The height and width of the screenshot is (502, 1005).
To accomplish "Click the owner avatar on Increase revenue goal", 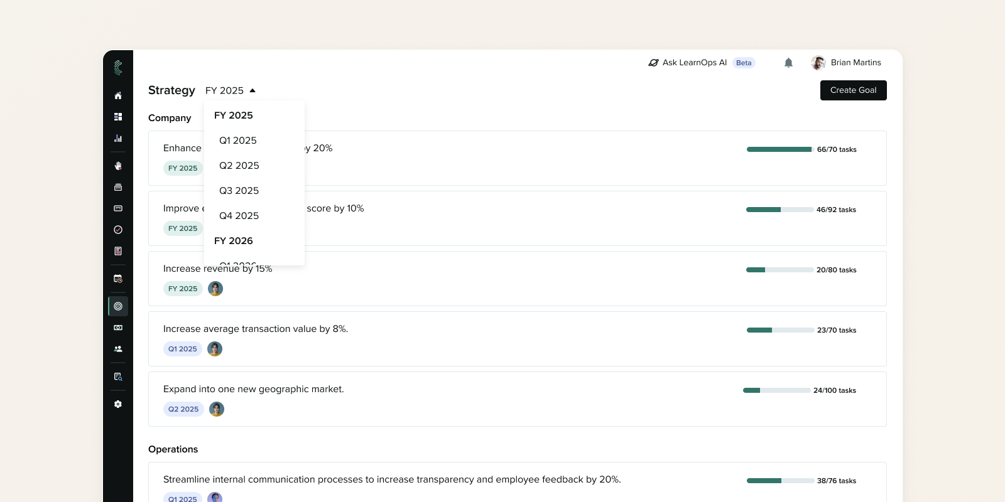I will [x=215, y=289].
